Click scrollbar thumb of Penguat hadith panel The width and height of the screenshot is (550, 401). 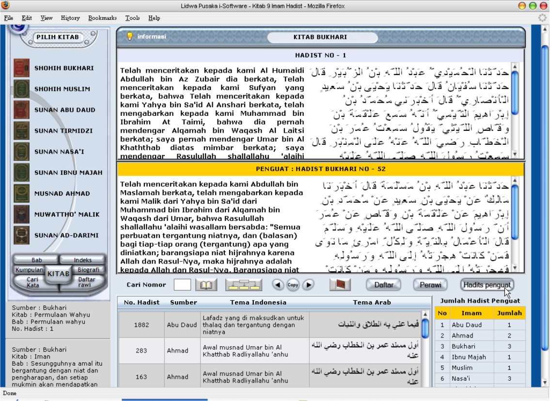[x=515, y=212]
